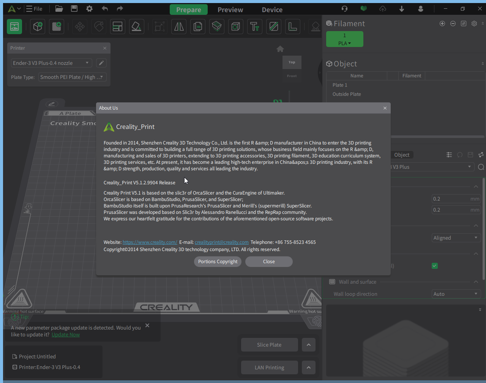486x383 pixels.
Task: Add a filament with the plus icon
Action: coord(442,24)
